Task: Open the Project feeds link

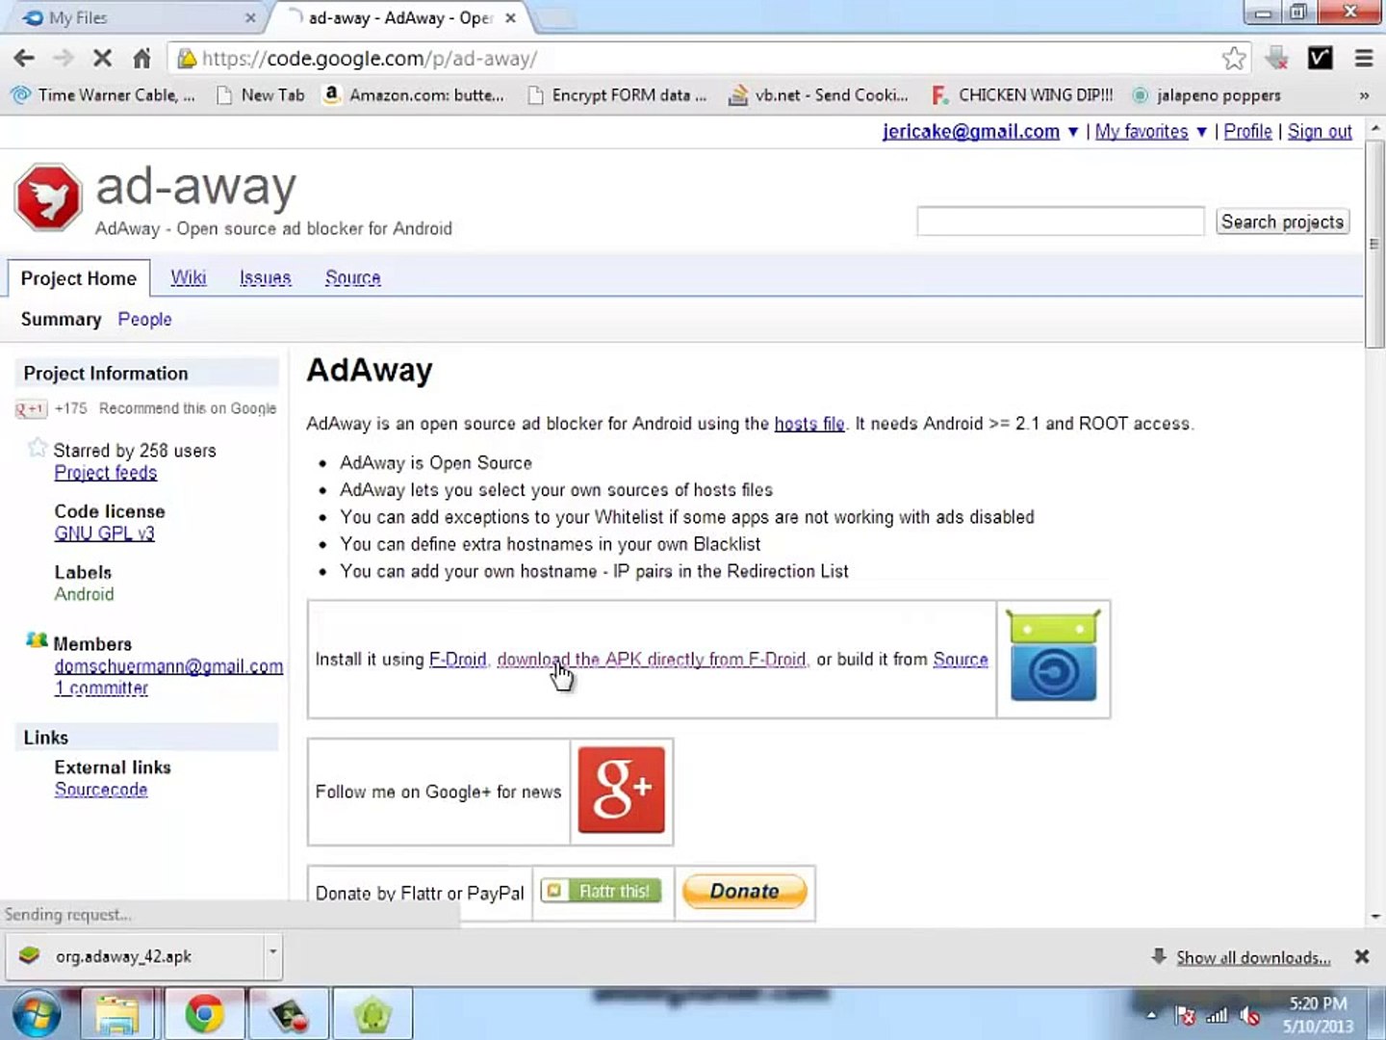Action: [105, 473]
